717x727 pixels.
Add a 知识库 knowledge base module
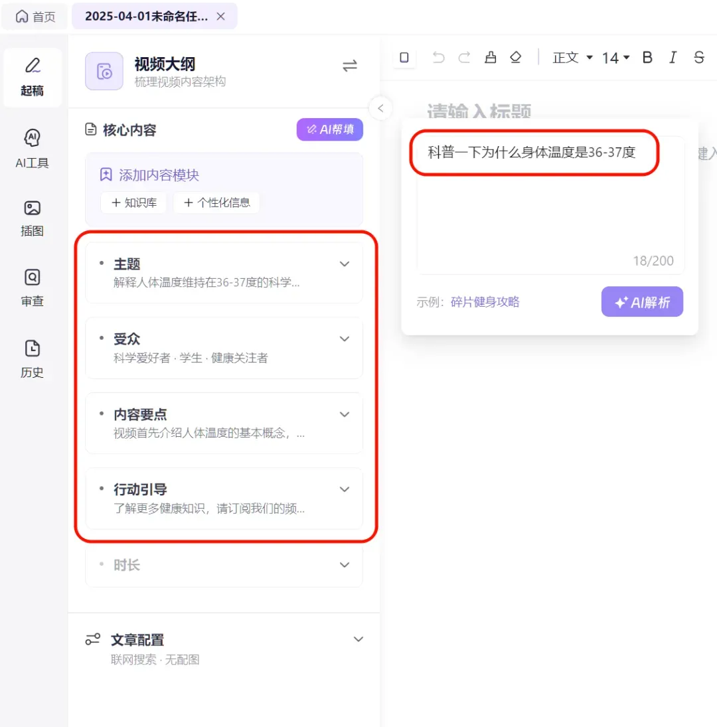click(134, 202)
